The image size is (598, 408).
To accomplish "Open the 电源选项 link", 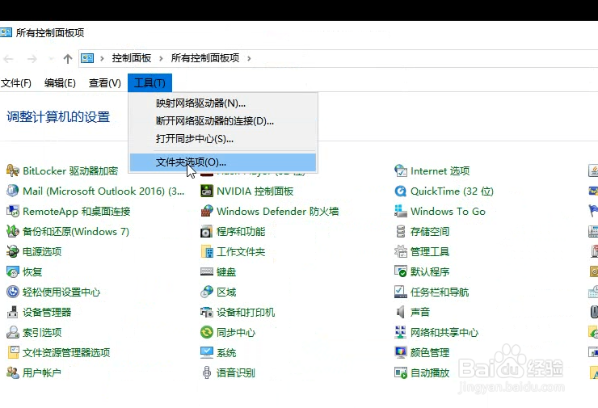I will point(42,251).
